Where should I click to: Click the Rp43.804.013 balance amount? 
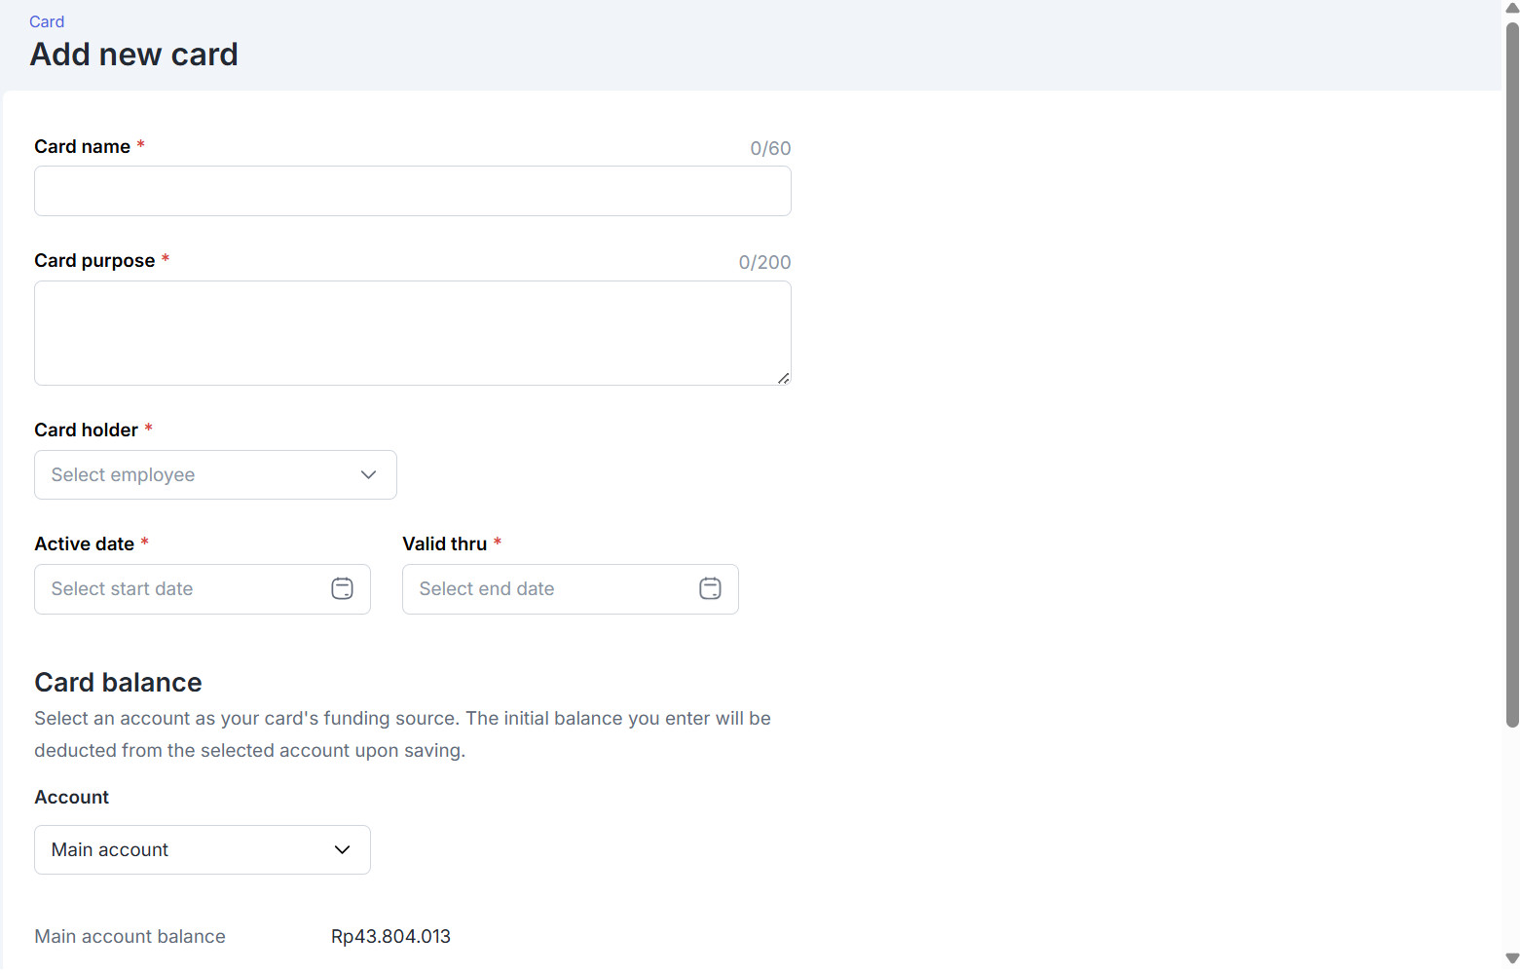[390, 937]
